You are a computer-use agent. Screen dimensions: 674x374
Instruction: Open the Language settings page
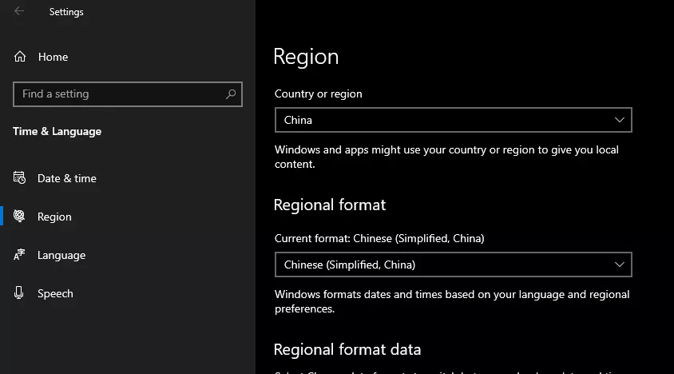[61, 255]
